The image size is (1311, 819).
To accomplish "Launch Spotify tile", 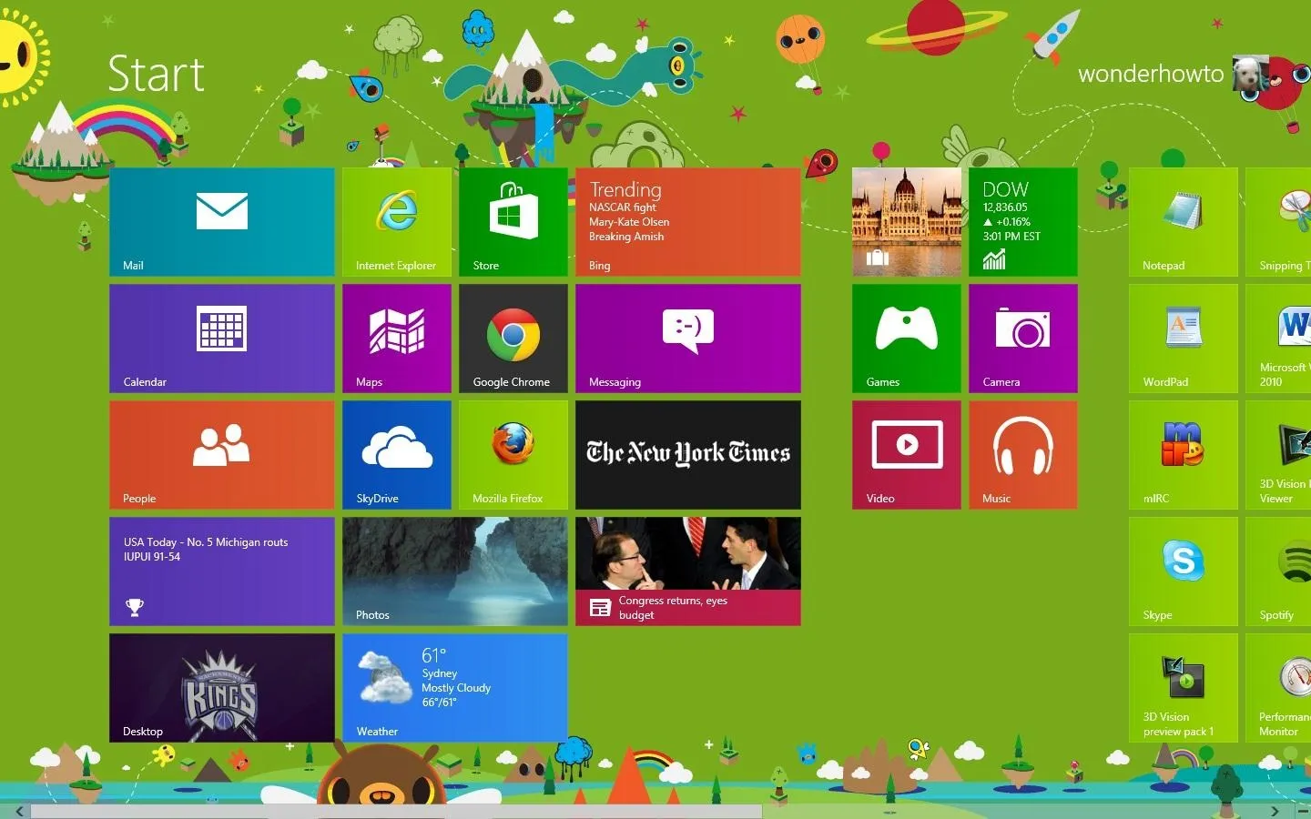I will (x=1278, y=571).
